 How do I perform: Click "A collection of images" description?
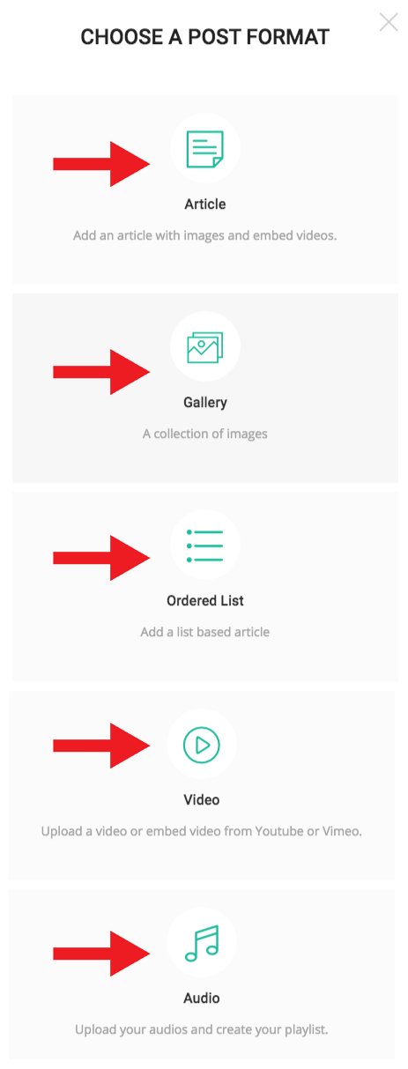205,434
